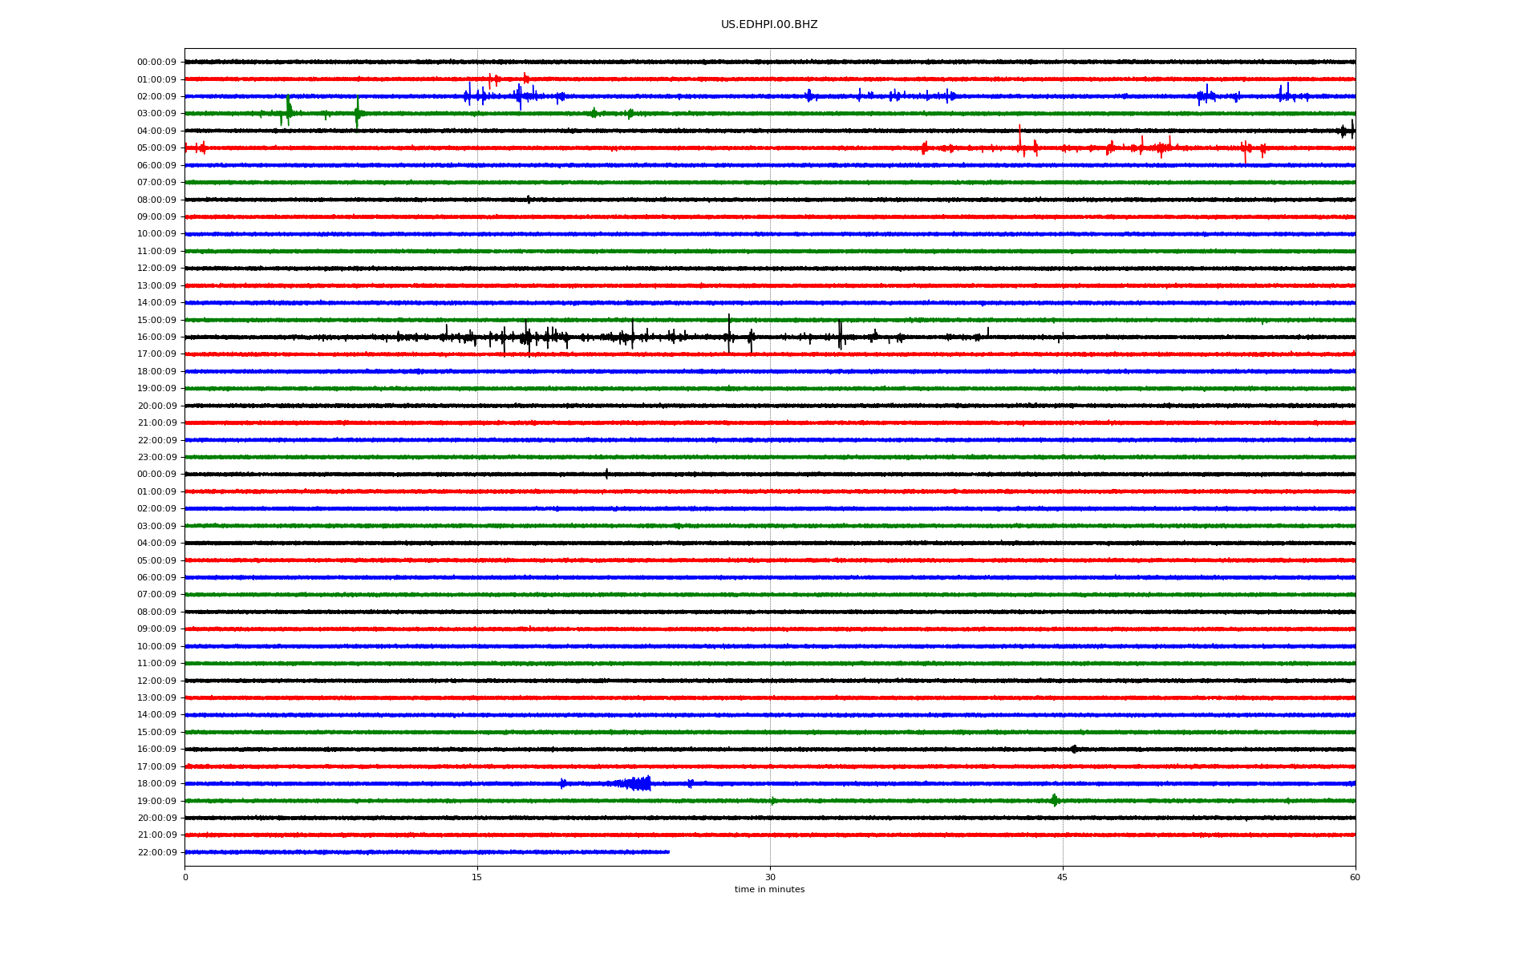Image resolution: width=1540 pixels, height=962 pixels.
Task: Click the small black spike on upper 08:00:09 trace
Action: pos(529,200)
